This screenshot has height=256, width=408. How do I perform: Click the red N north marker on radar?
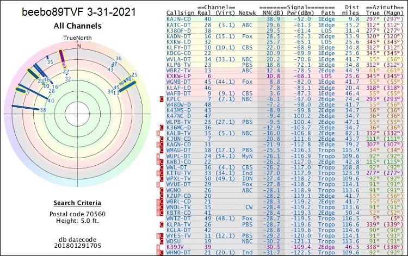pyautogui.click(x=79, y=46)
